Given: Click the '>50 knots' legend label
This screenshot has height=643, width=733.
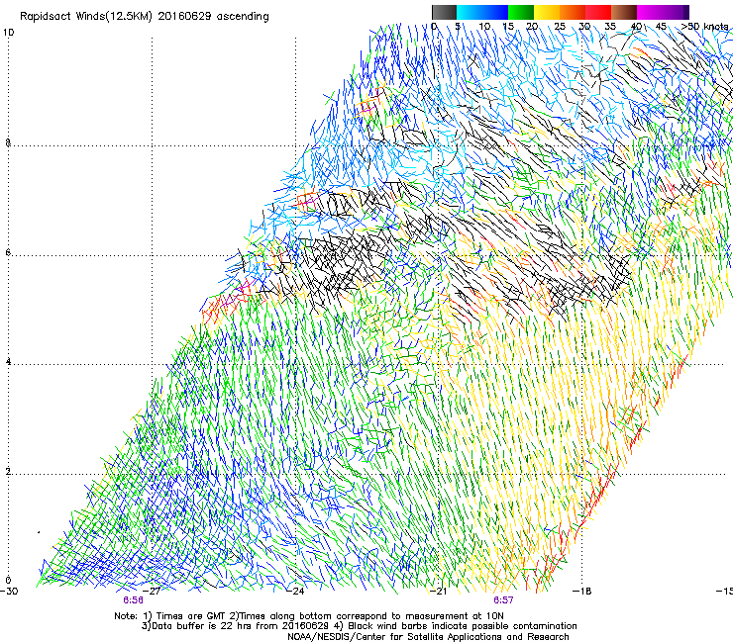Looking at the screenshot, I should (x=704, y=27).
